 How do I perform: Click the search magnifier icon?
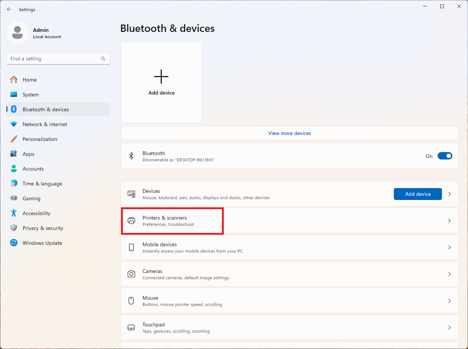(x=103, y=59)
